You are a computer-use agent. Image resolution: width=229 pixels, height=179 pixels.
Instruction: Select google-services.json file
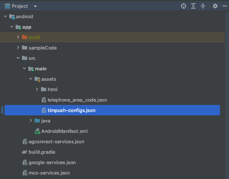[52, 163]
